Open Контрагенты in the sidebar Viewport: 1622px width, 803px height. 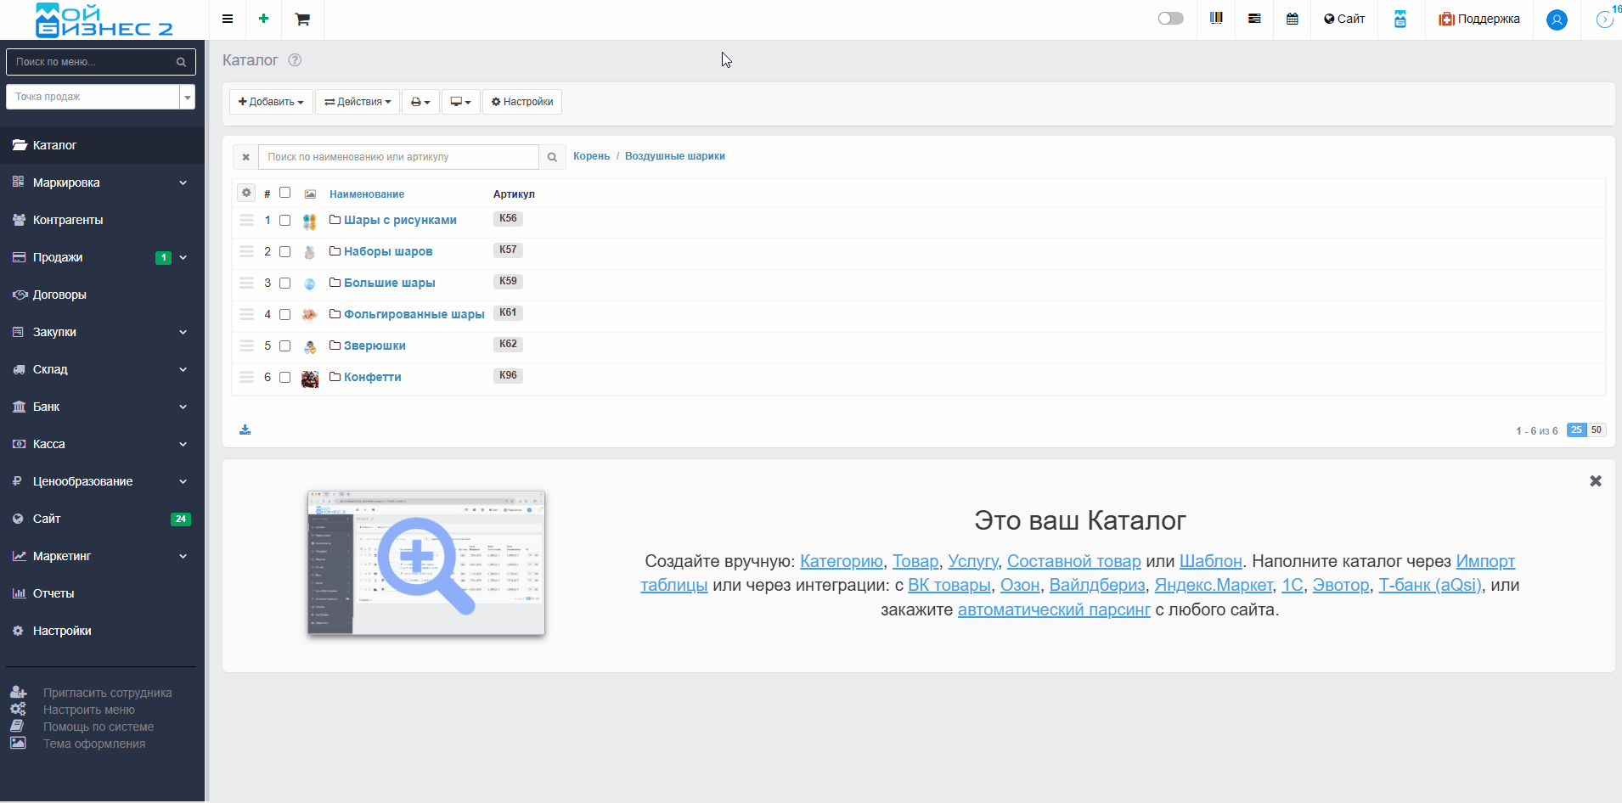(x=68, y=220)
